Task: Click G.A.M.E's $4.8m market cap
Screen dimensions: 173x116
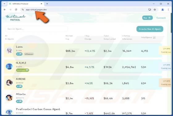Action: (x=70, y=67)
